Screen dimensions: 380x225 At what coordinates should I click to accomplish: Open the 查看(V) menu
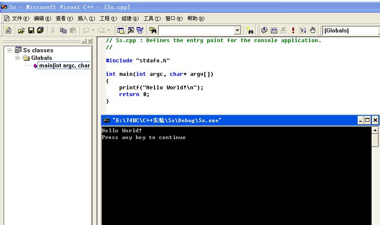(64, 19)
